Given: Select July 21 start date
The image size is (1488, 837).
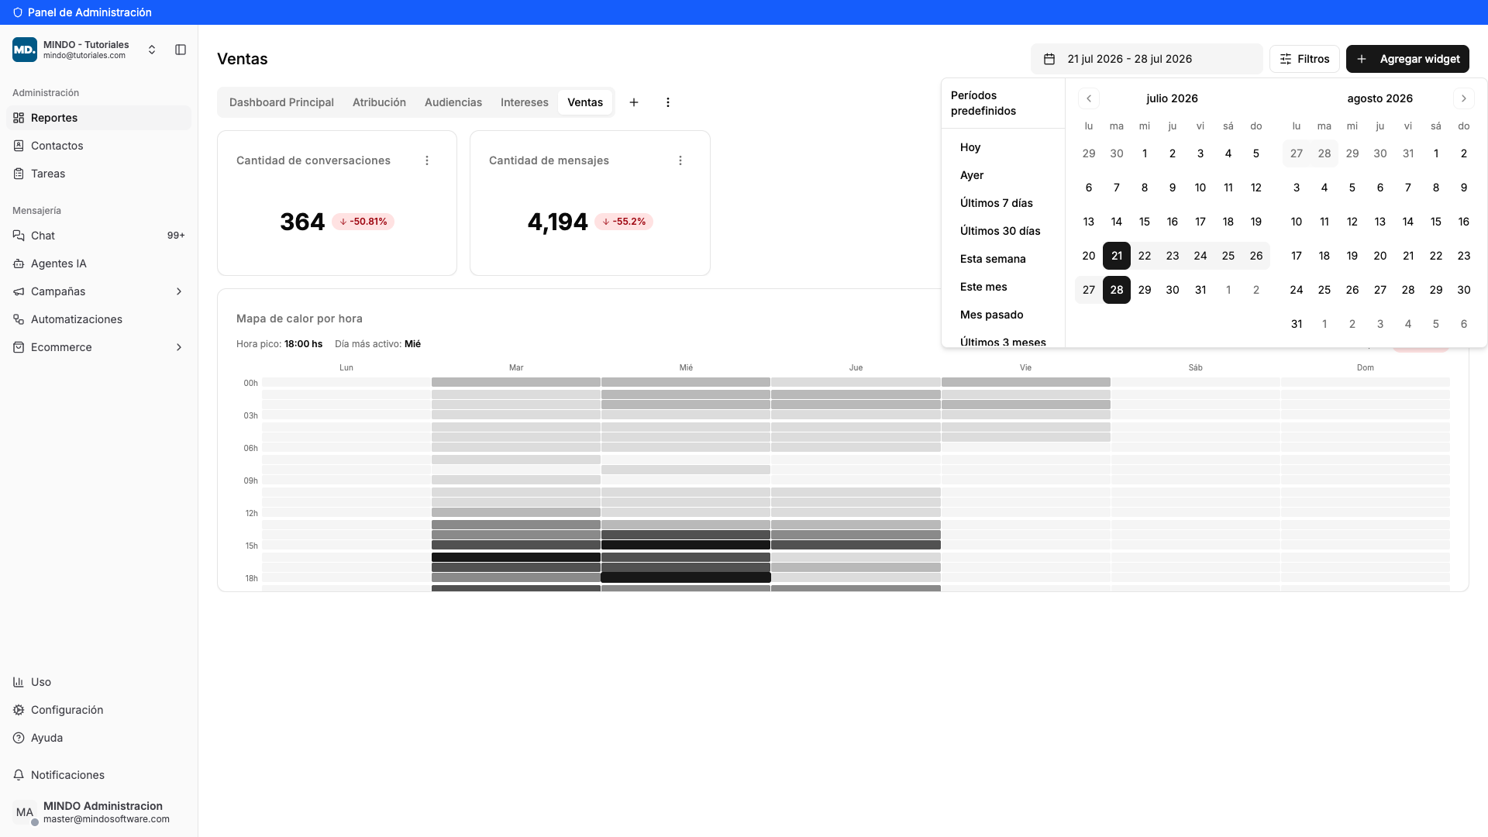Looking at the screenshot, I should [x=1117, y=256].
